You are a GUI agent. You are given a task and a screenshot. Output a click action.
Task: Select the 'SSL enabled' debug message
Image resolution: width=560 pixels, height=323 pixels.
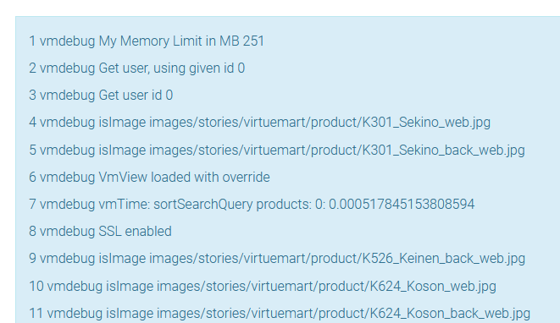point(135,232)
